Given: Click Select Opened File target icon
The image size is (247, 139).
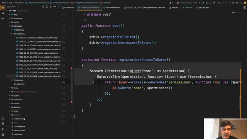Looking at the screenshot, I should pyautogui.click(x=43, y=7).
